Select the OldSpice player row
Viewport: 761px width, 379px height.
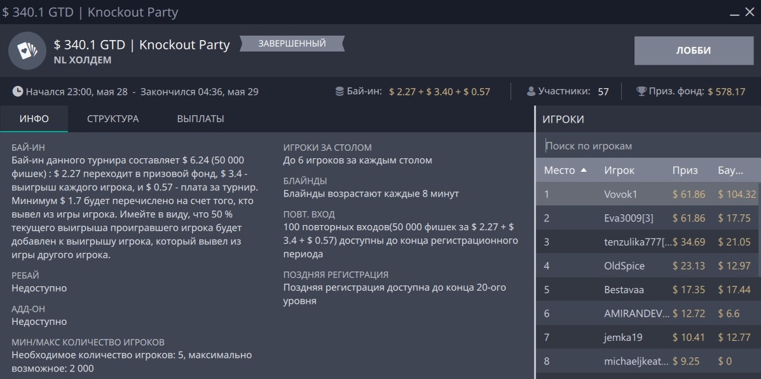[x=624, y=266]
